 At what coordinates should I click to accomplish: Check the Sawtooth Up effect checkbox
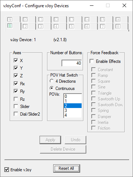[93, 99]
